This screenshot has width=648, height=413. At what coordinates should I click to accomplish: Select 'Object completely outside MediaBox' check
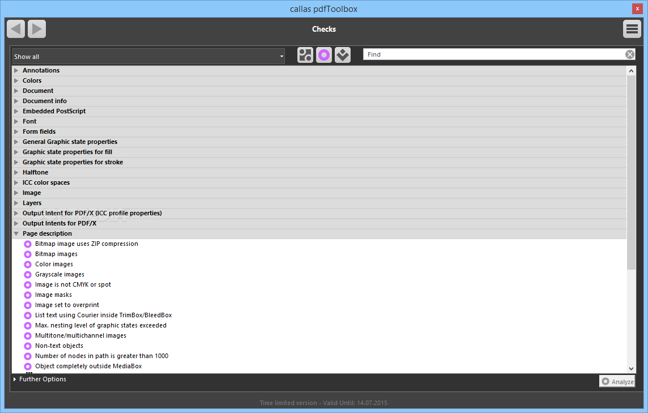[88, 367]
